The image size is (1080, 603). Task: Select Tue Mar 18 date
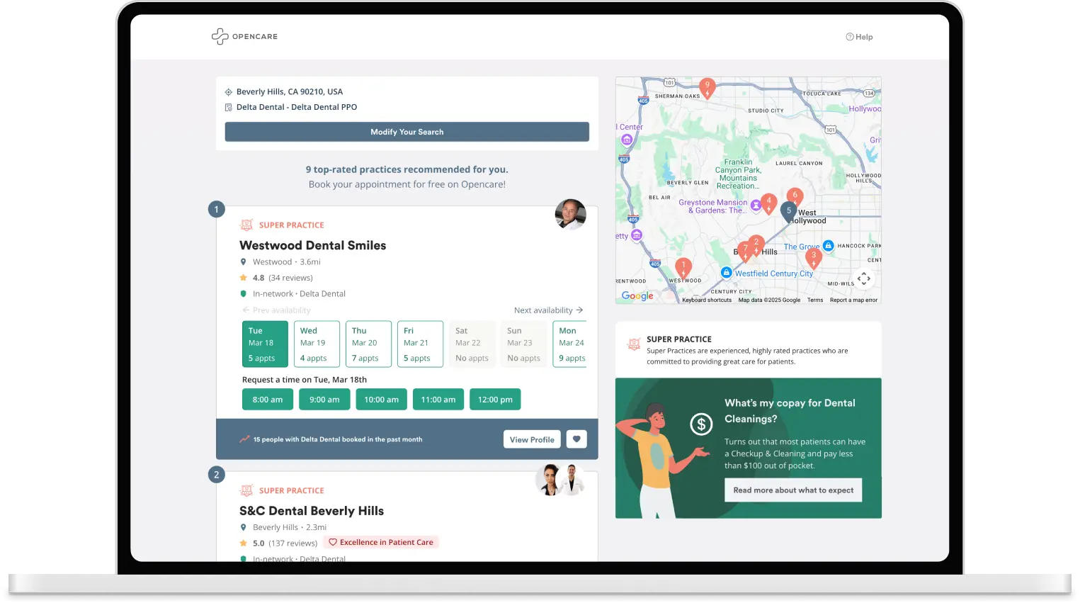pos(265,344)
